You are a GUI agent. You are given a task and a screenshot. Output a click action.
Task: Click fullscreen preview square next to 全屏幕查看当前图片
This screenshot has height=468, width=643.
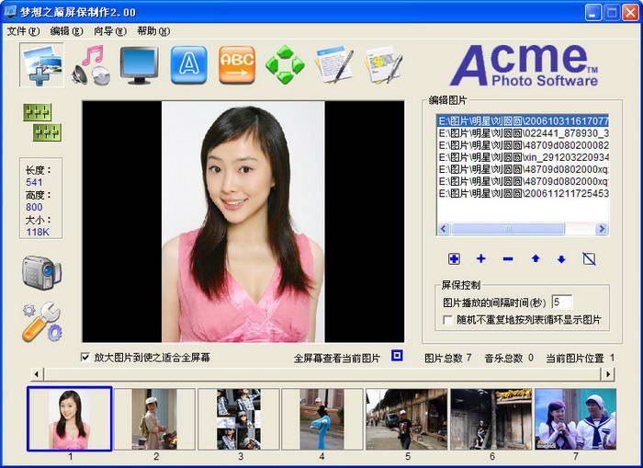click(397, 356)
